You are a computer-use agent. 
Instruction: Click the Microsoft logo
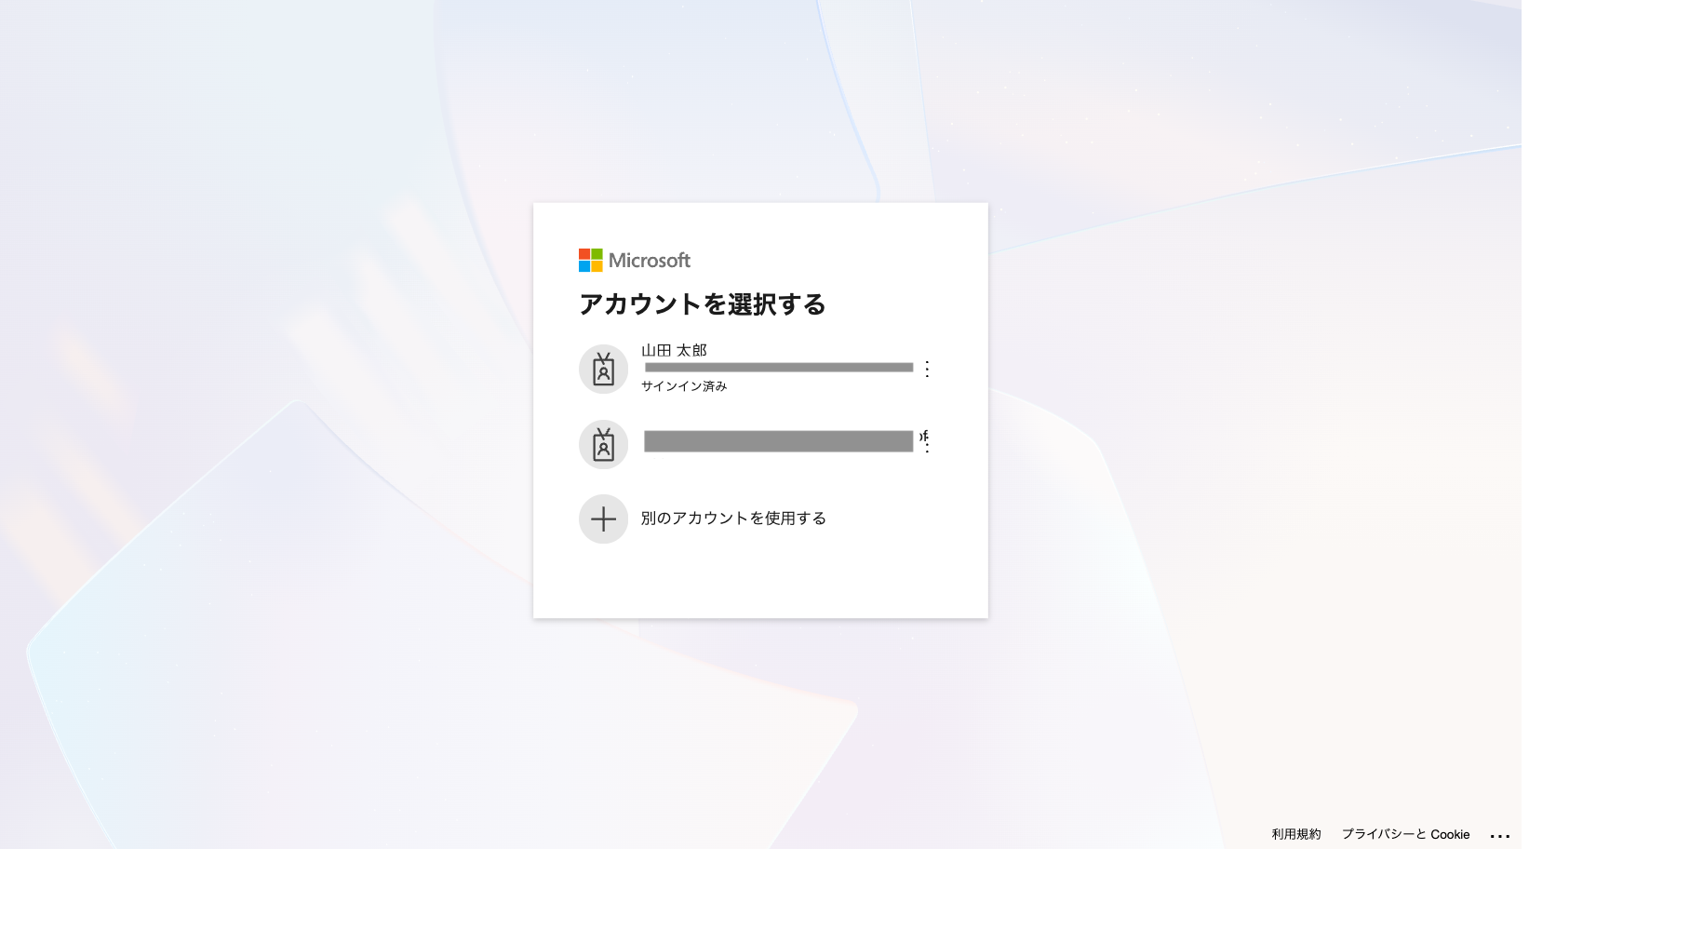(x=635, y=260)
